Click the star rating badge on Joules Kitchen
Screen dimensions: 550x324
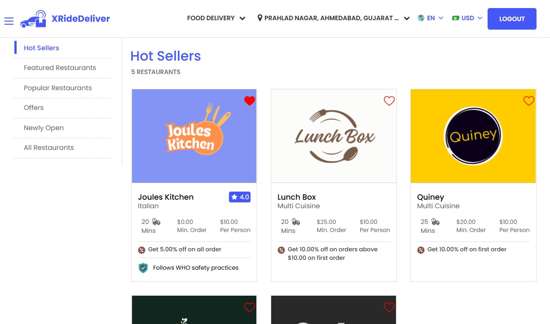(x=239, y=197)
